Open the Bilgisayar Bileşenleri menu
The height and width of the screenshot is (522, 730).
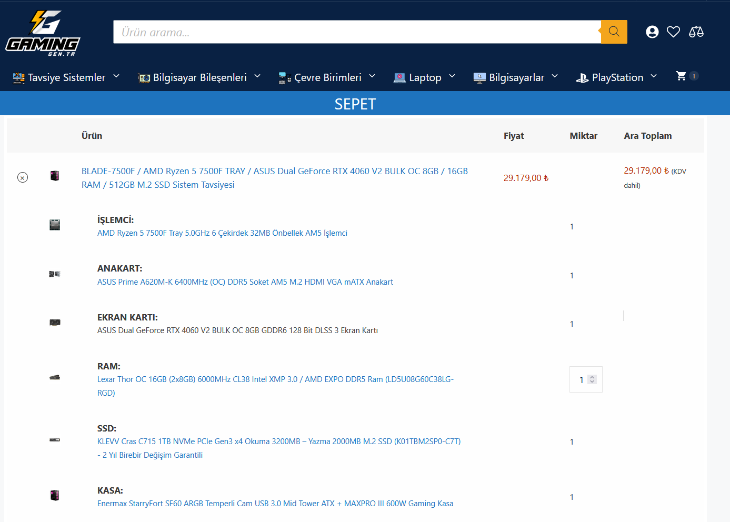(x=199, y=77)
